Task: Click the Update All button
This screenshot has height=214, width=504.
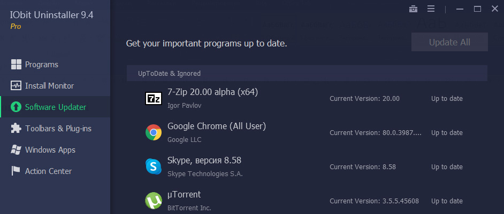Action: [449, 42]
